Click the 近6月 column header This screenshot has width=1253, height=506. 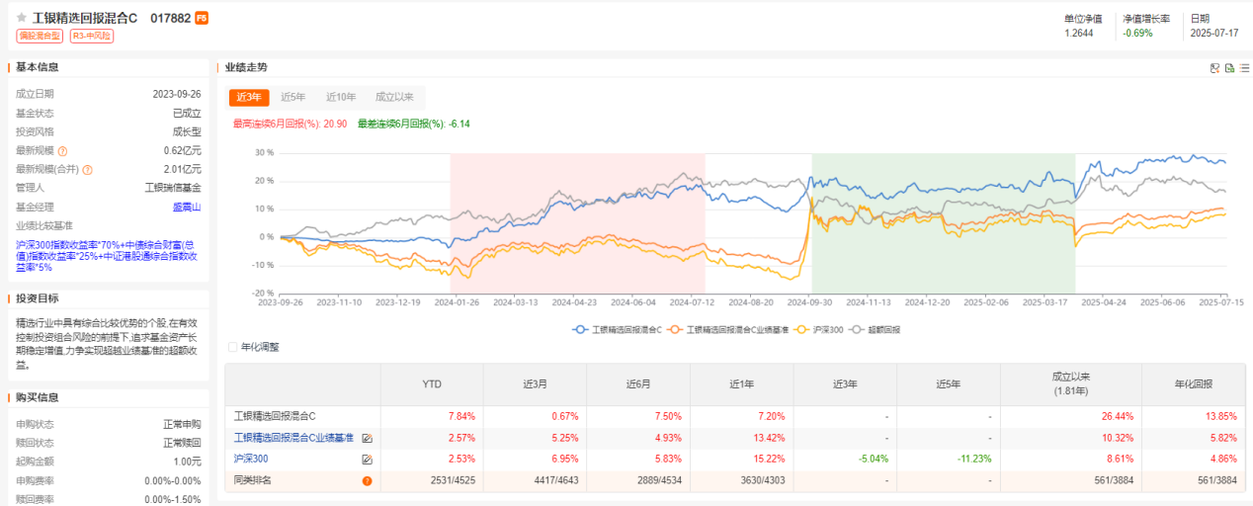(x=638, y=384)
